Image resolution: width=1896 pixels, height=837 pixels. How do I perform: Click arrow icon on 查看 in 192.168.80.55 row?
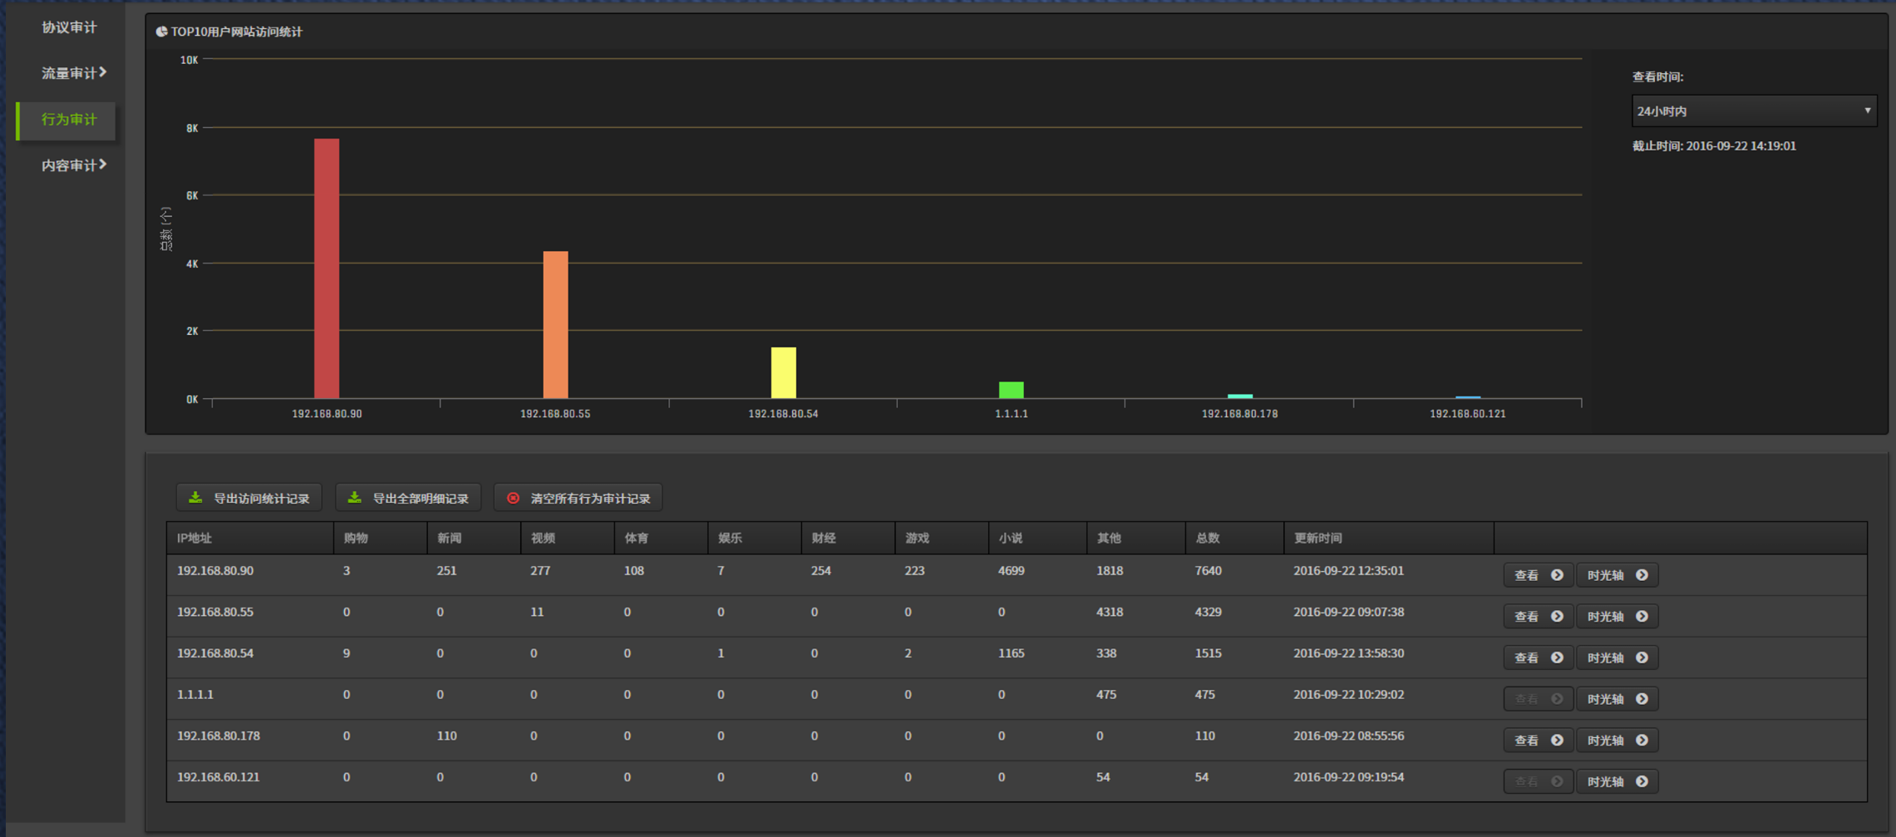(x=1557, y=617)
